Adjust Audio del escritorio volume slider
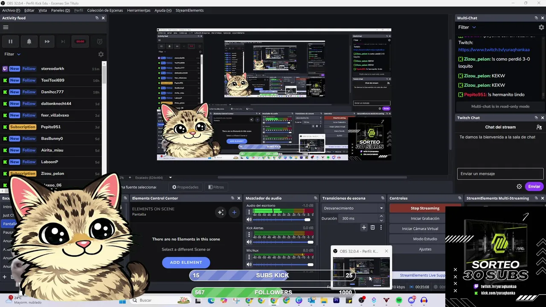The width and height of the screenshot is (546, 307). pos(283,220)
